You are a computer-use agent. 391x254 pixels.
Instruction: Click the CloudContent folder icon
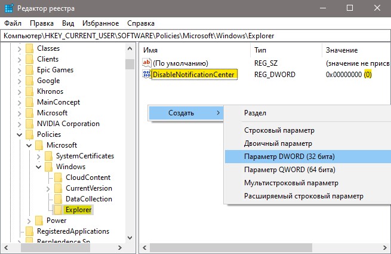pyautogui.click(x=58, y=178)
